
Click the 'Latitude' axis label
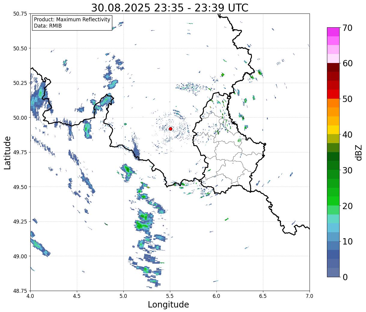[8, 152]
